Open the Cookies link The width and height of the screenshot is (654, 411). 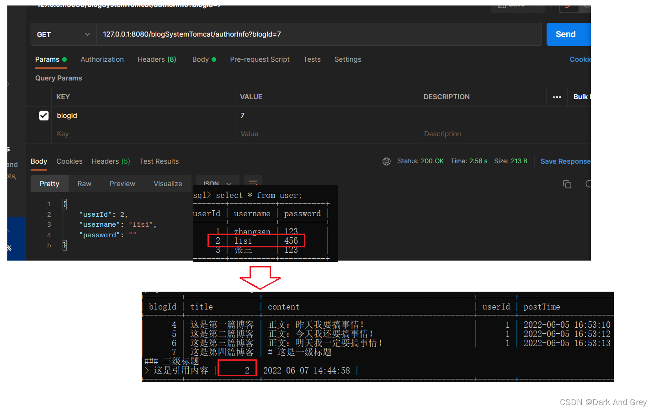click(x=580, y=59)
